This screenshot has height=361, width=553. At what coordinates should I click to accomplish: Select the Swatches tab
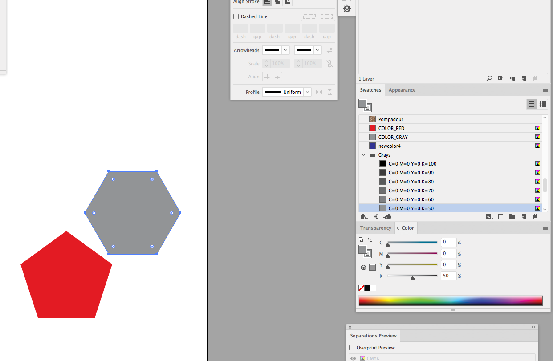click(x=370, y=90)
